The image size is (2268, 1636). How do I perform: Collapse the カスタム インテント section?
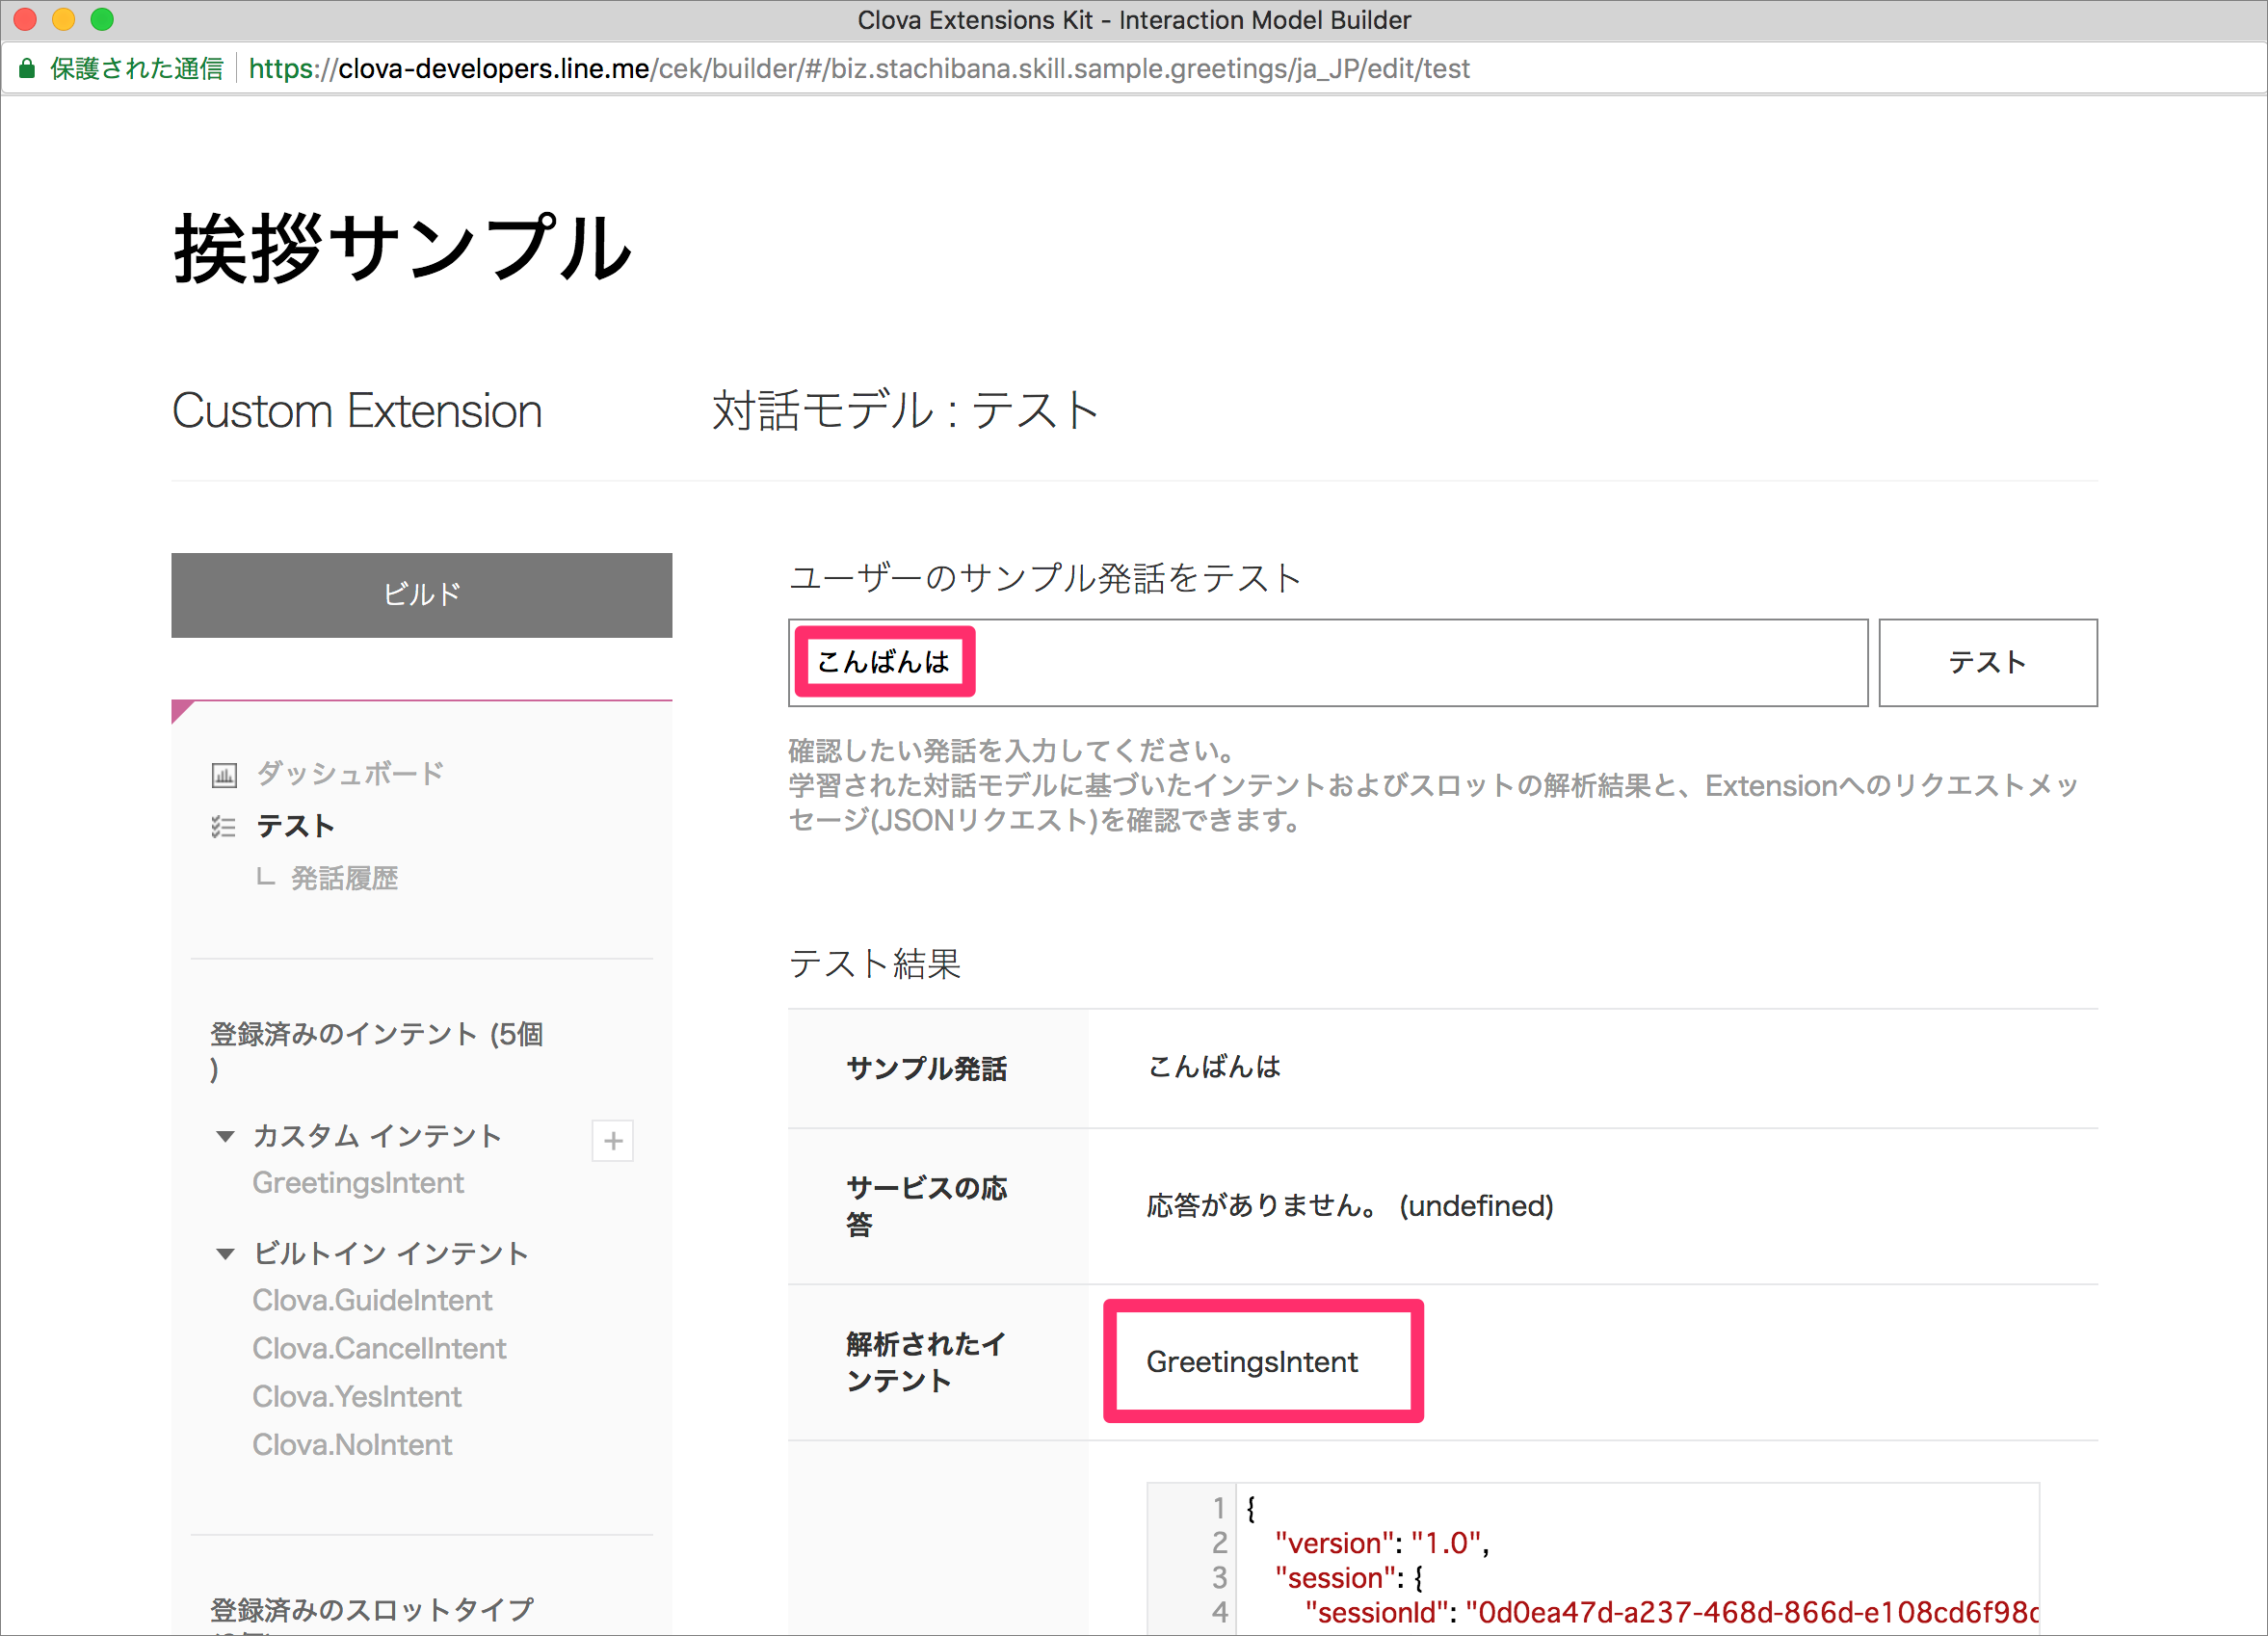(226, 1136)
